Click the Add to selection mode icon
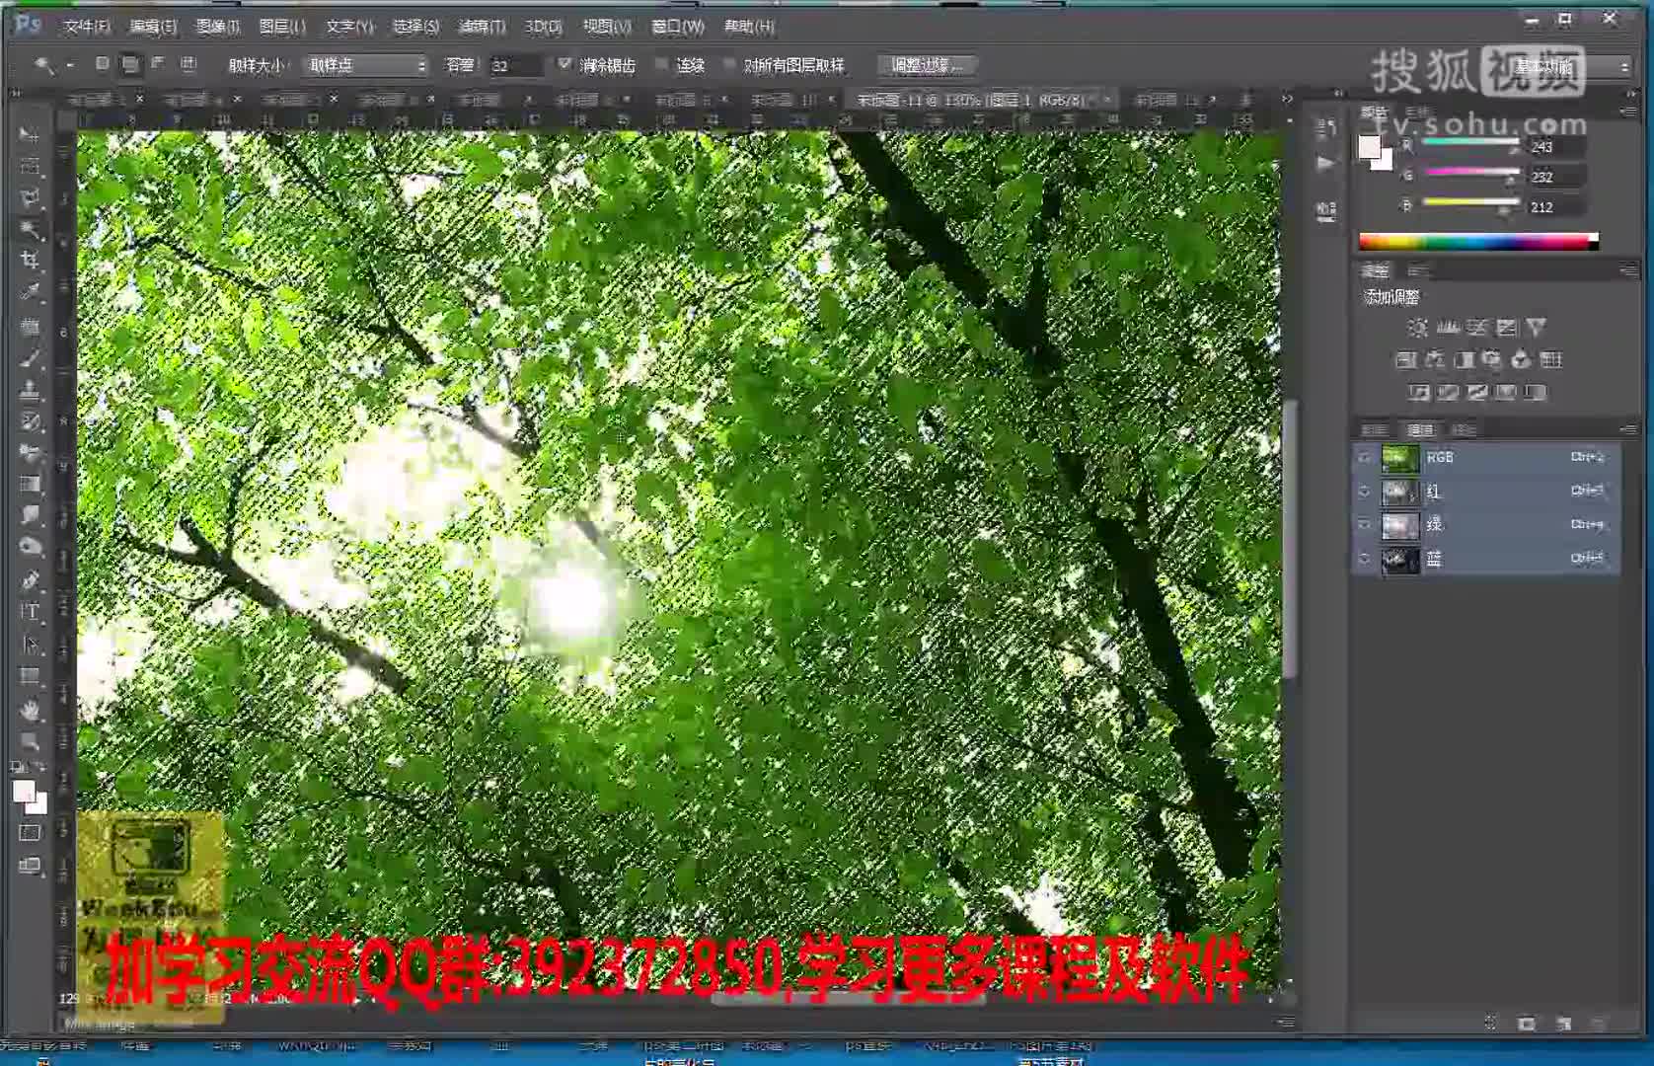This screenshot has width=1654, height=1066. point(129,65)
